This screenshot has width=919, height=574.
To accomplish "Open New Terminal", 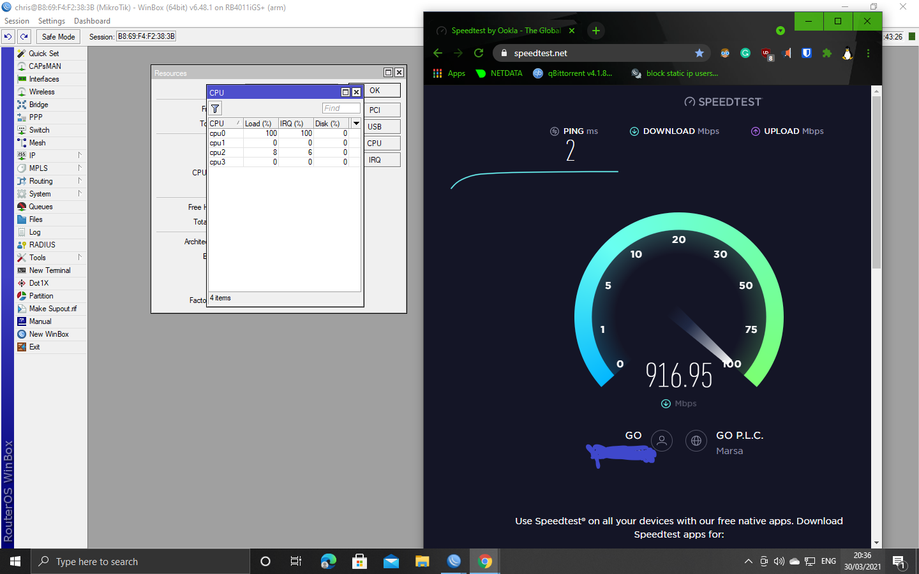I will (51, 270).
